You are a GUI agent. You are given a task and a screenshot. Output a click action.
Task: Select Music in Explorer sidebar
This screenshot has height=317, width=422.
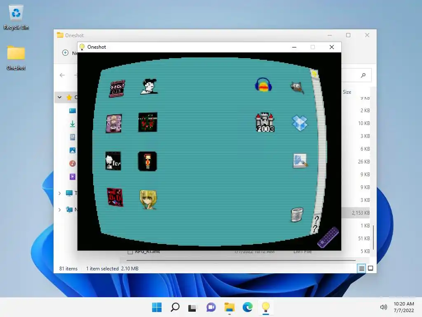tap(73, 163)
